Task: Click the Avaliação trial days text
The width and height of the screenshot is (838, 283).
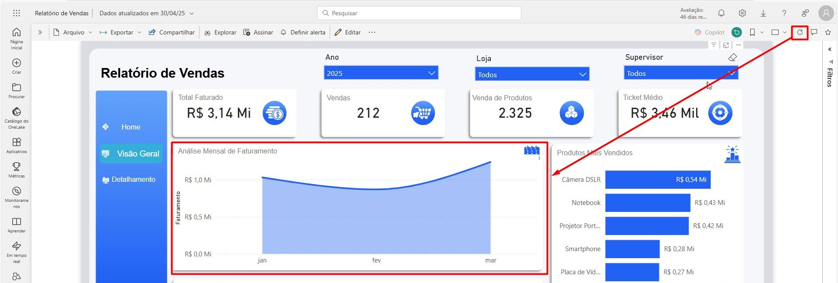Action: 693,13
